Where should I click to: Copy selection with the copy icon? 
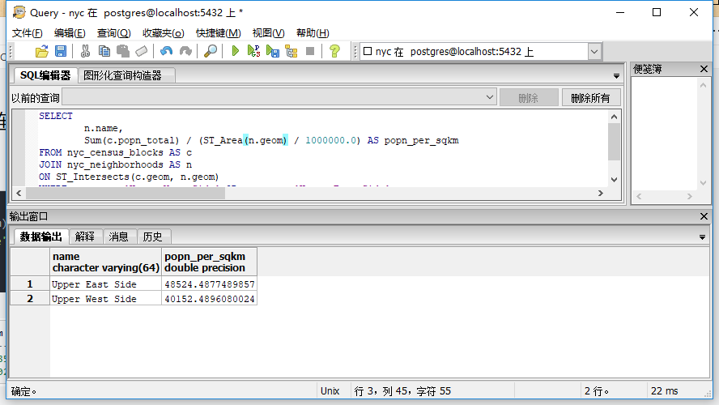click(104, 51)
